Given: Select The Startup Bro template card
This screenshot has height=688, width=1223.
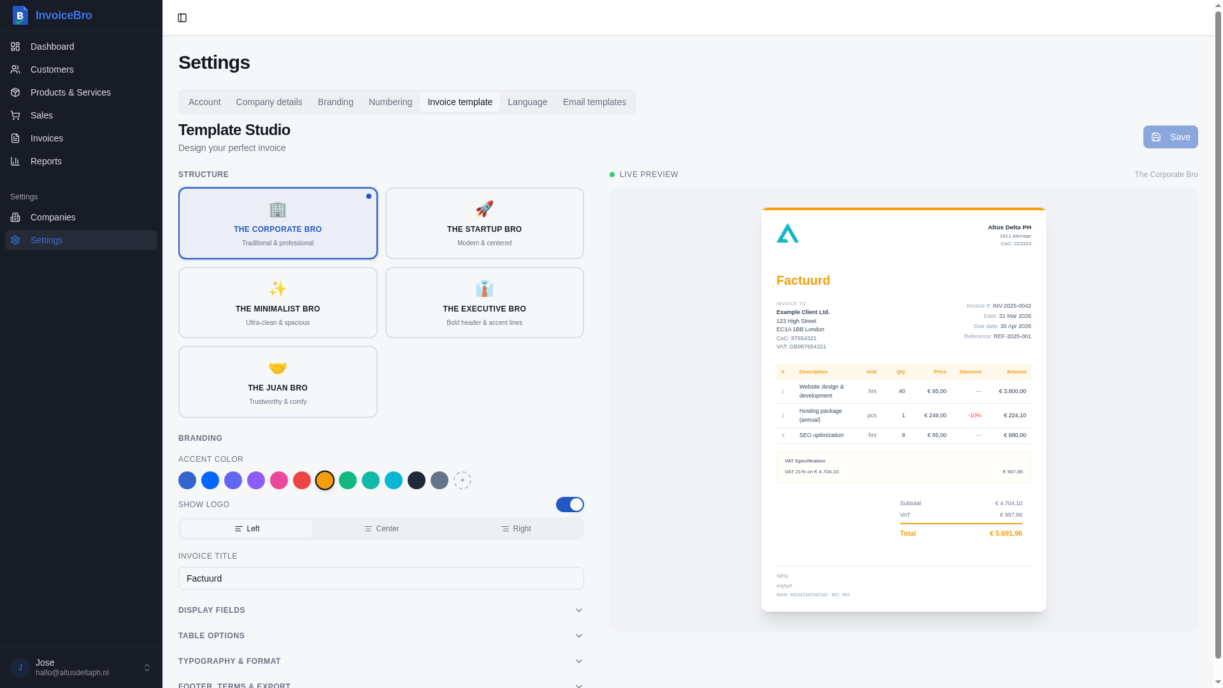Looking at the screenshot, I should (x=484, y=223).
